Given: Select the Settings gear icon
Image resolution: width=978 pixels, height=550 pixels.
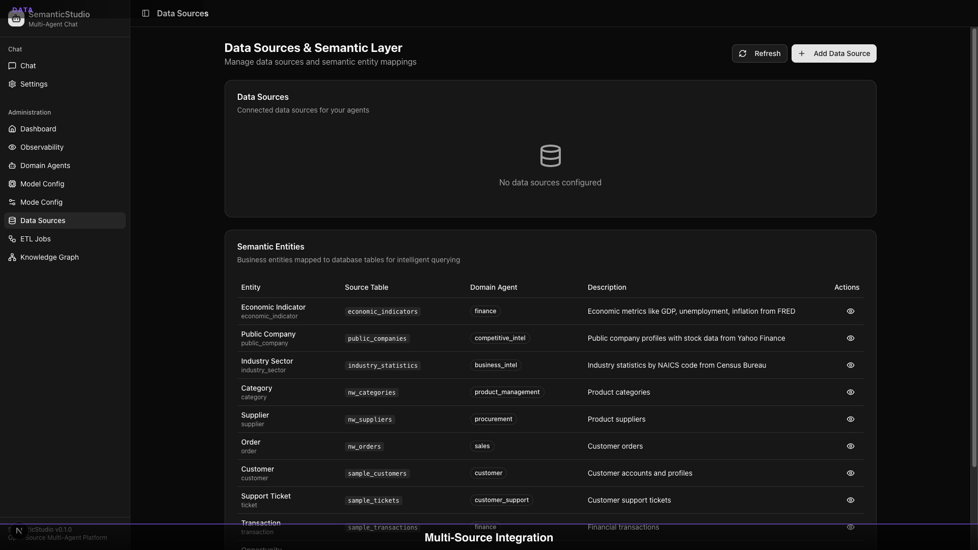Looking at the screenshot, I should pos(12,84).
